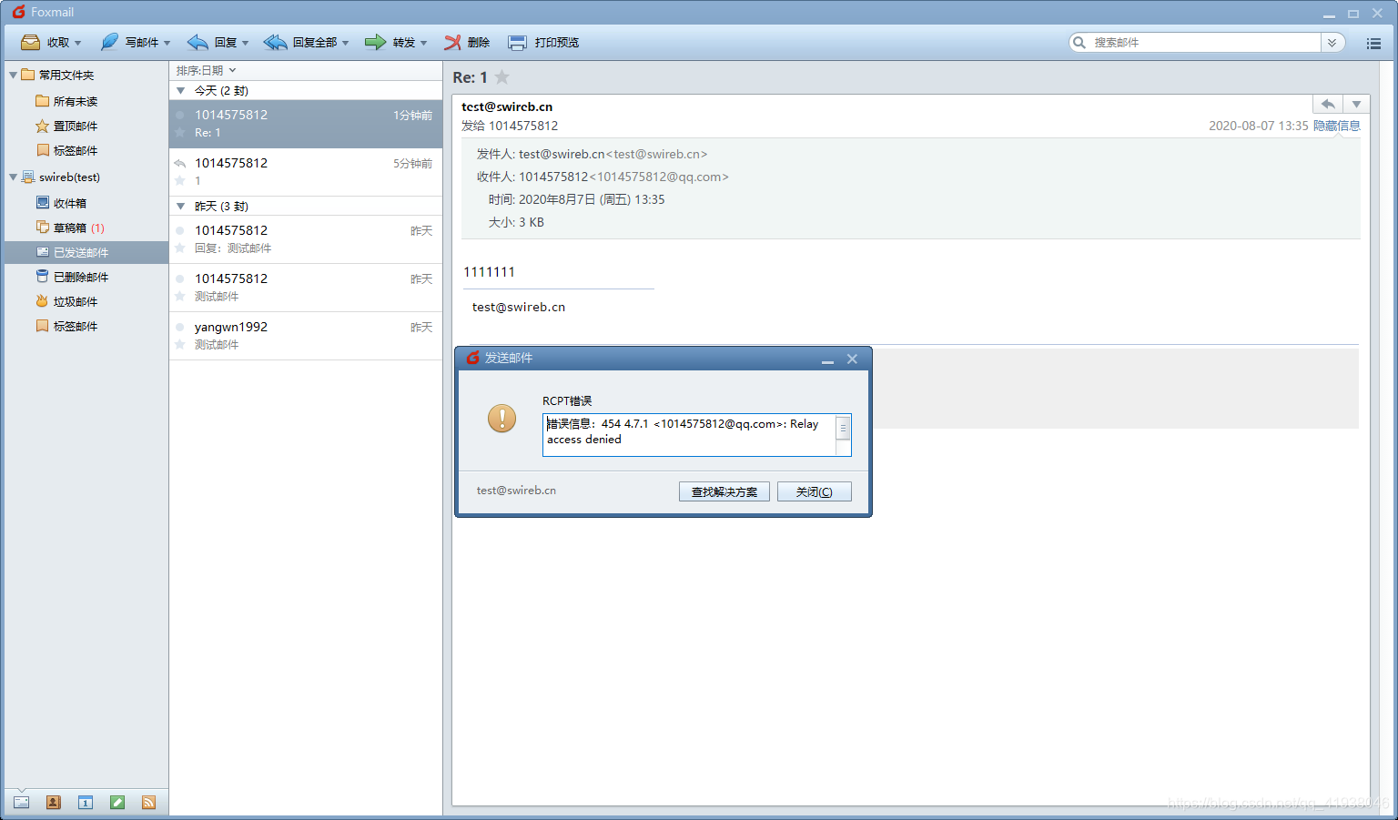
Task: Star the Re: 1 subject header
Action: click(x=501, y=77)
